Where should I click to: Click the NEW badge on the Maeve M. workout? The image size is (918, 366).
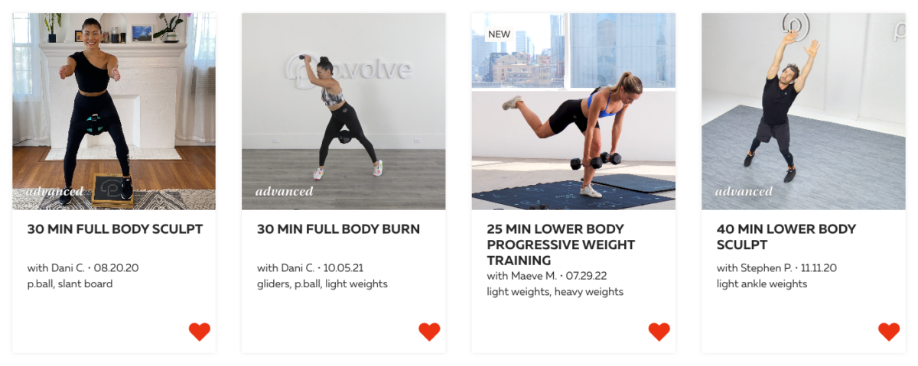click(499, 34)
